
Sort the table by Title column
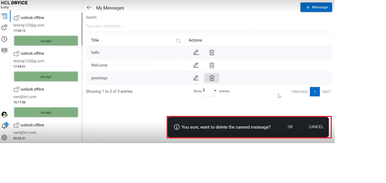pyautogui.click(x=178, y=41)
